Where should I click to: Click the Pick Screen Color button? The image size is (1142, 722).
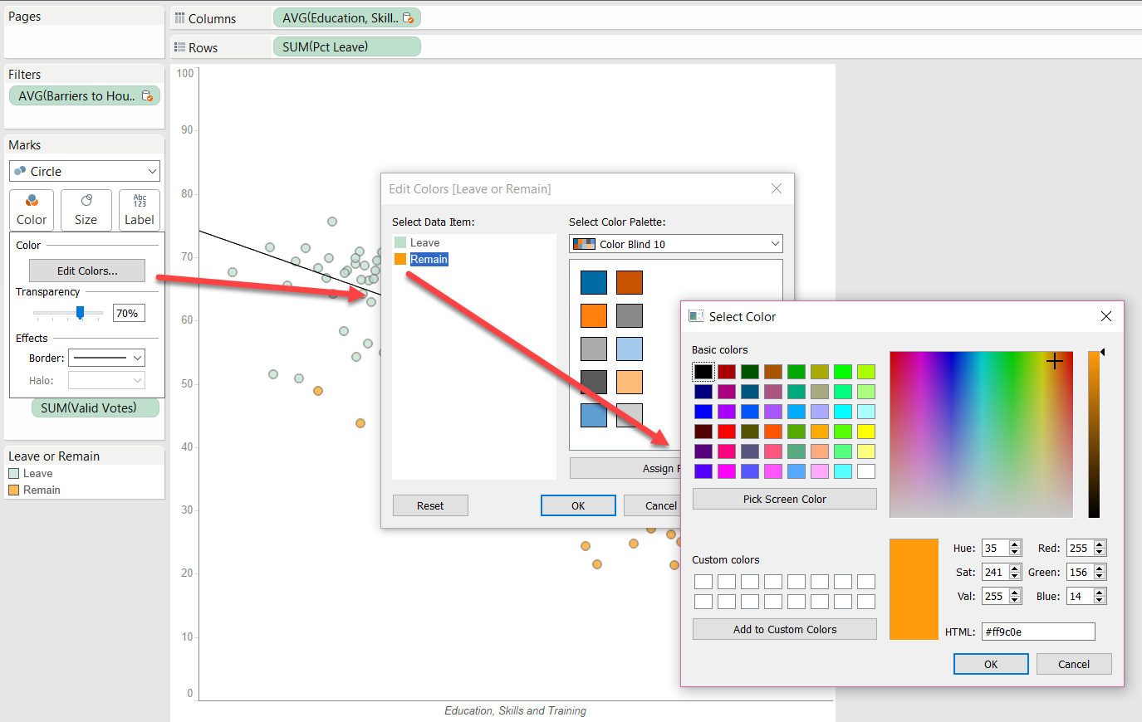pyautogui.click(x=785, y=499)
